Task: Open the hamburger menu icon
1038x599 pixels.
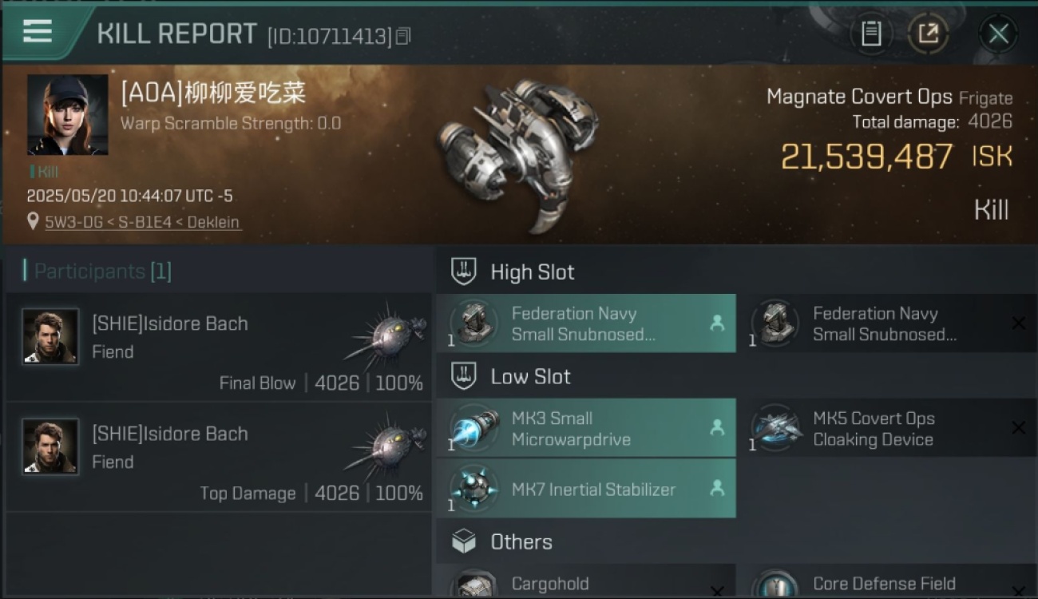Action: [x=38, y=31]
